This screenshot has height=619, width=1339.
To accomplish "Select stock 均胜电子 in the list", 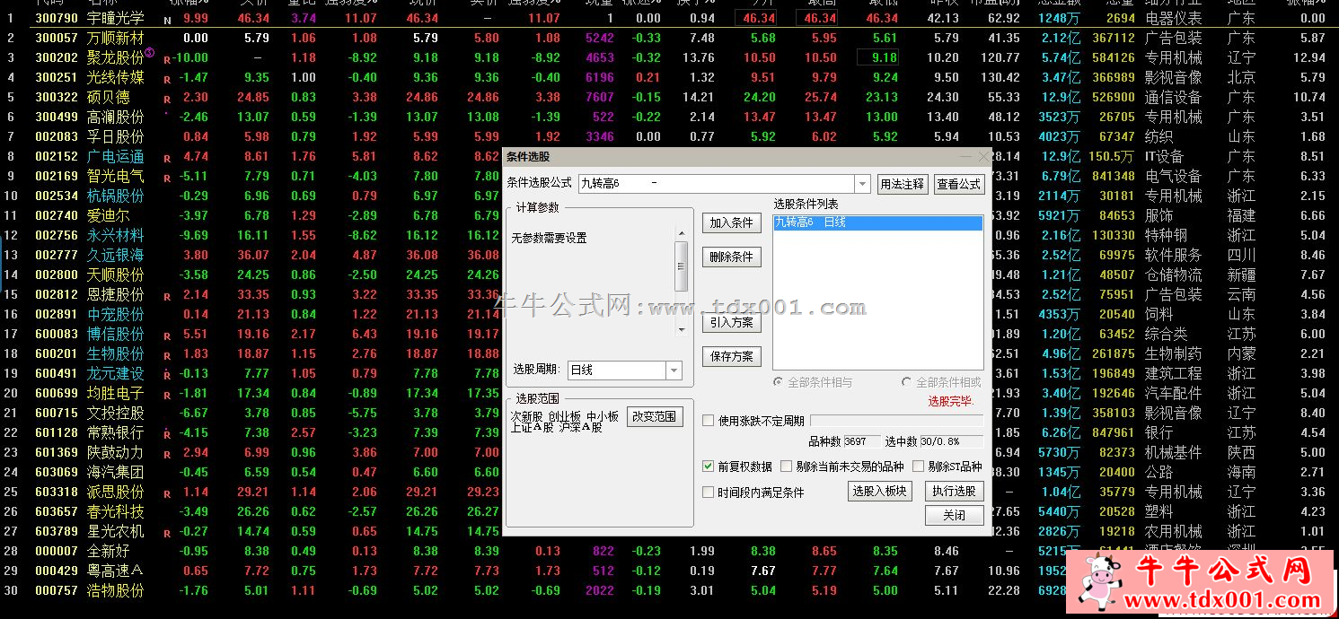I will (x=115, y=393).
